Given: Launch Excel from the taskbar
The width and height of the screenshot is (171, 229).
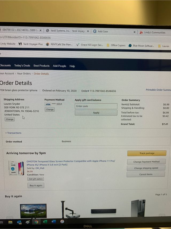Looking at the screenshot, I should (45, 222).
